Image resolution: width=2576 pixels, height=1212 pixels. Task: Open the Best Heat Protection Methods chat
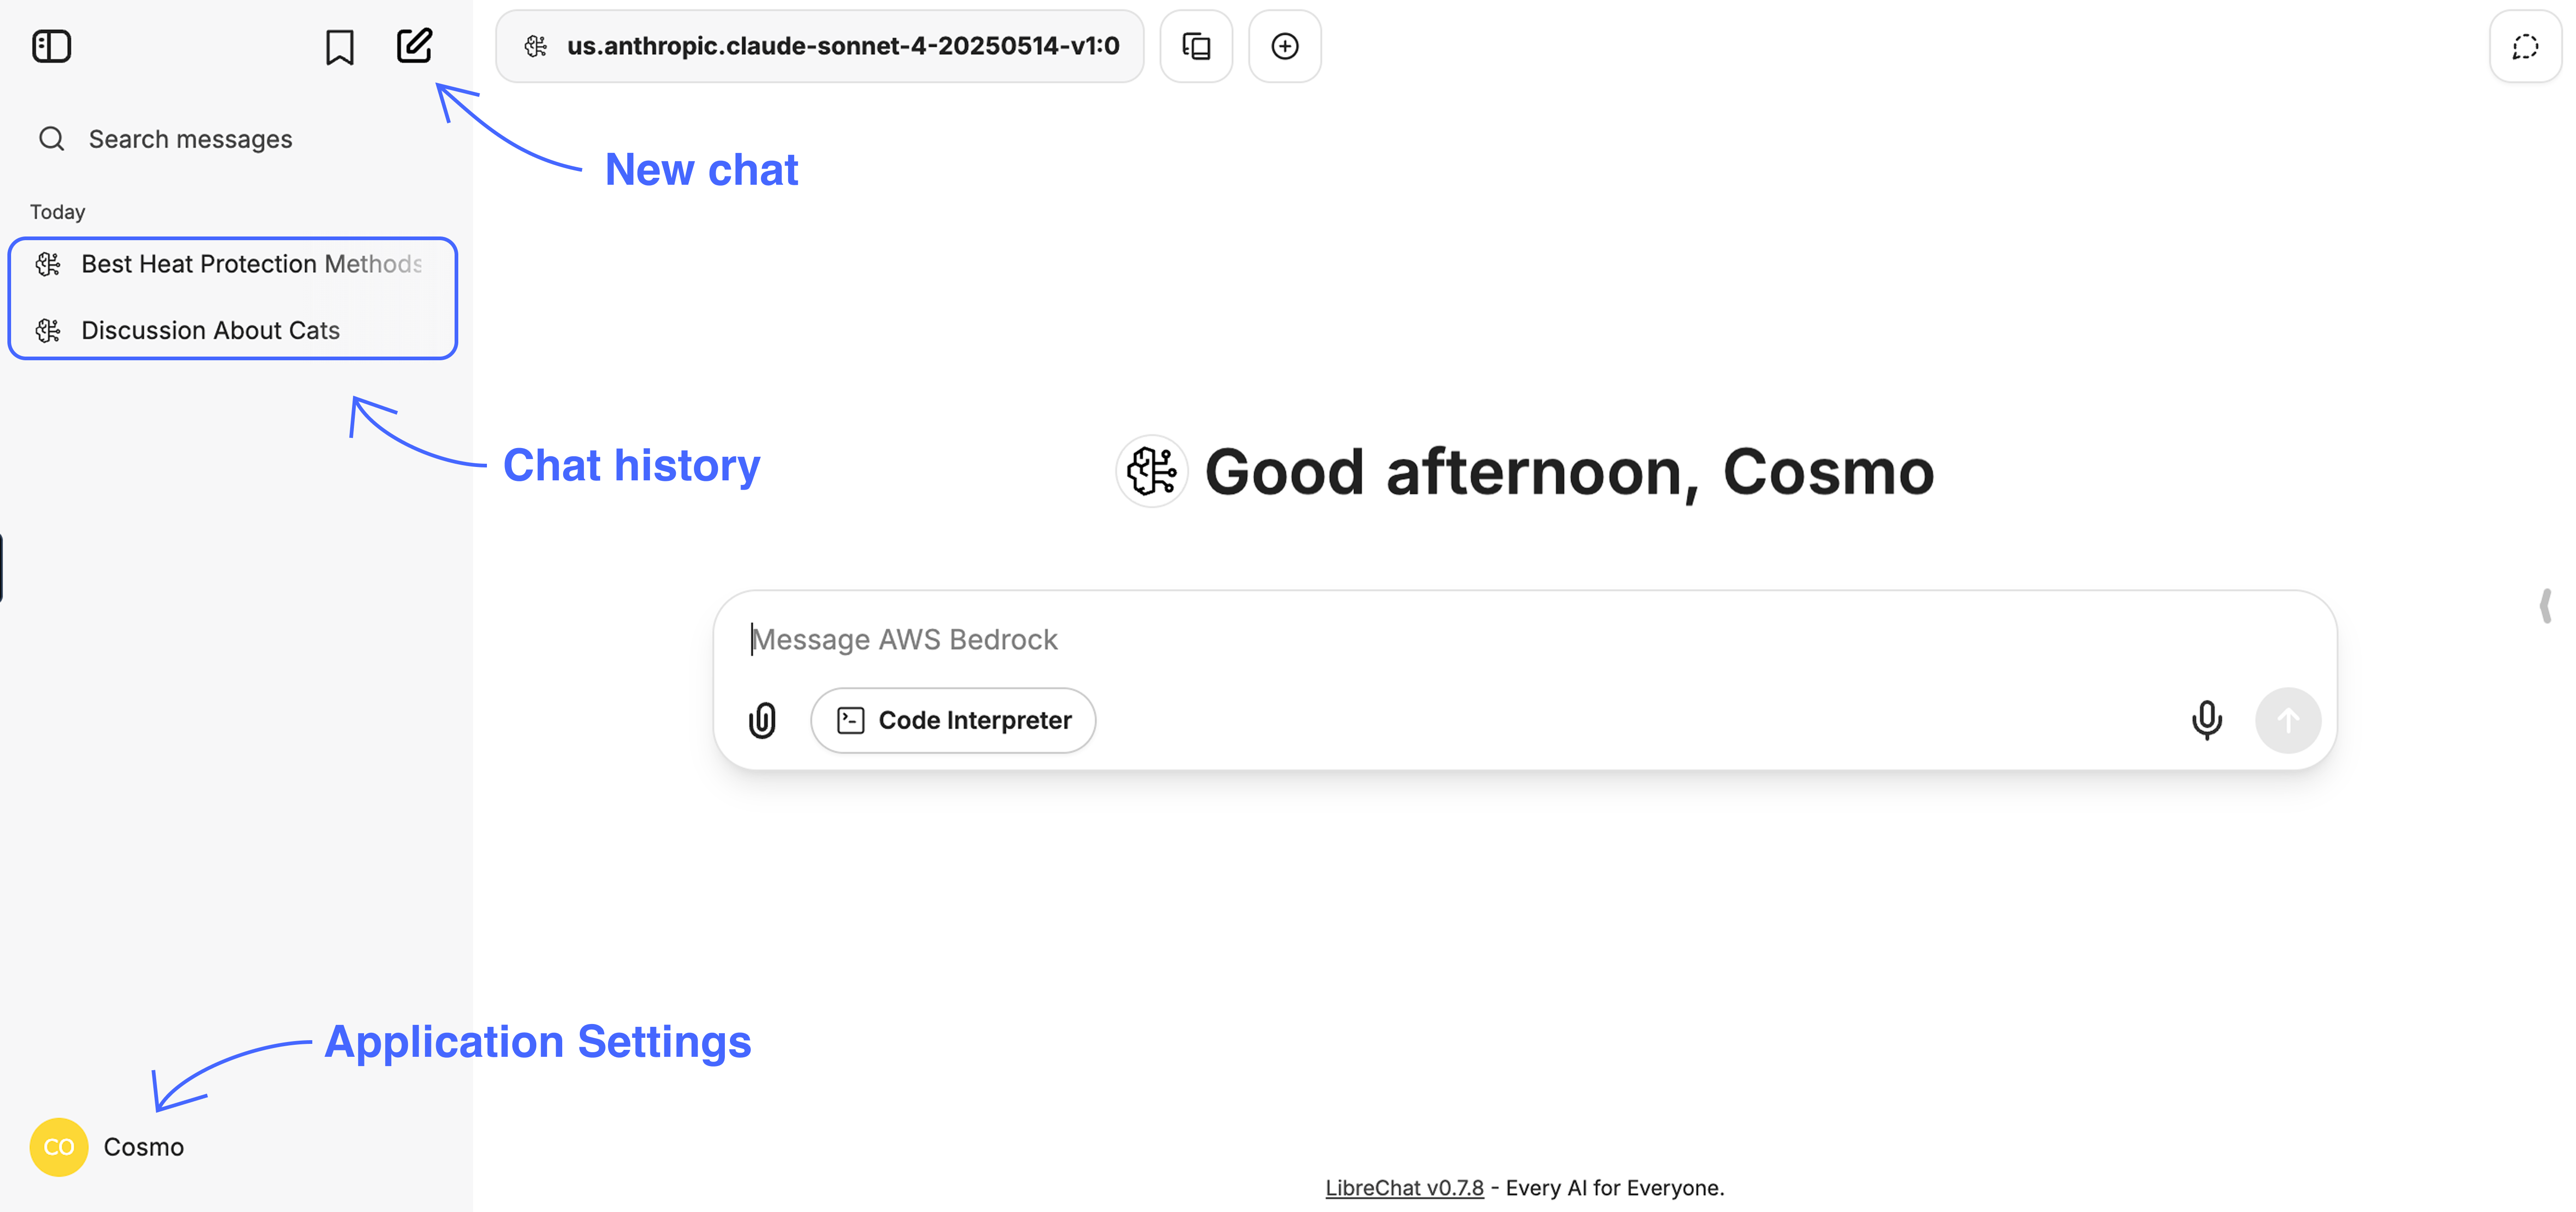click(233, 264)
